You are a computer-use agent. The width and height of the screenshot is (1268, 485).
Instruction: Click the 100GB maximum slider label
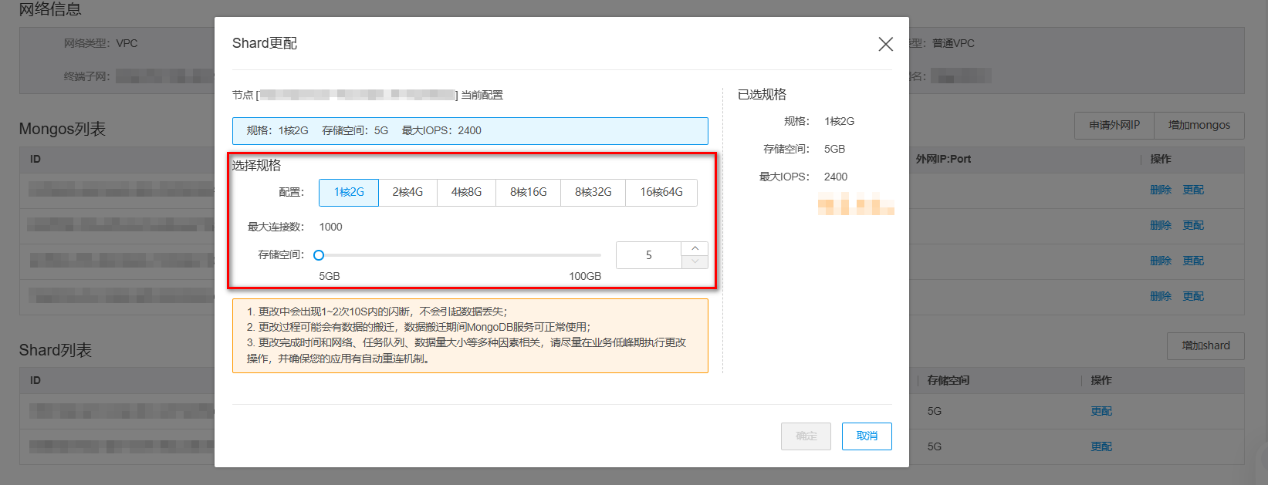pos(585,276)
